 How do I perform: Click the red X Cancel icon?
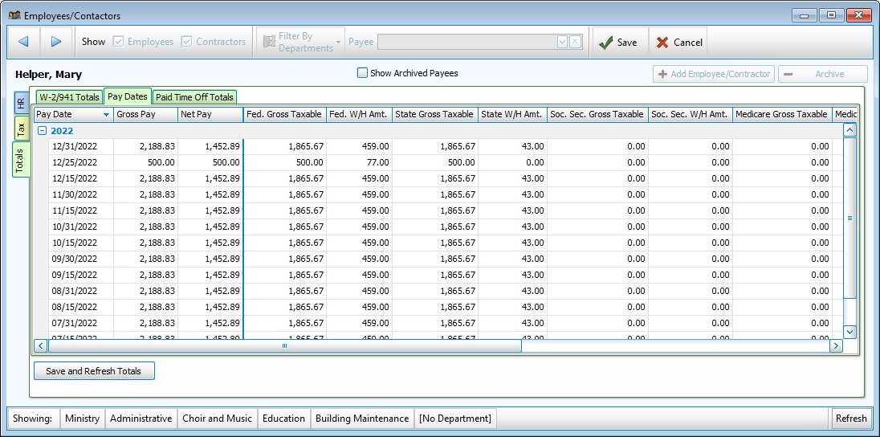pos(662,43)
